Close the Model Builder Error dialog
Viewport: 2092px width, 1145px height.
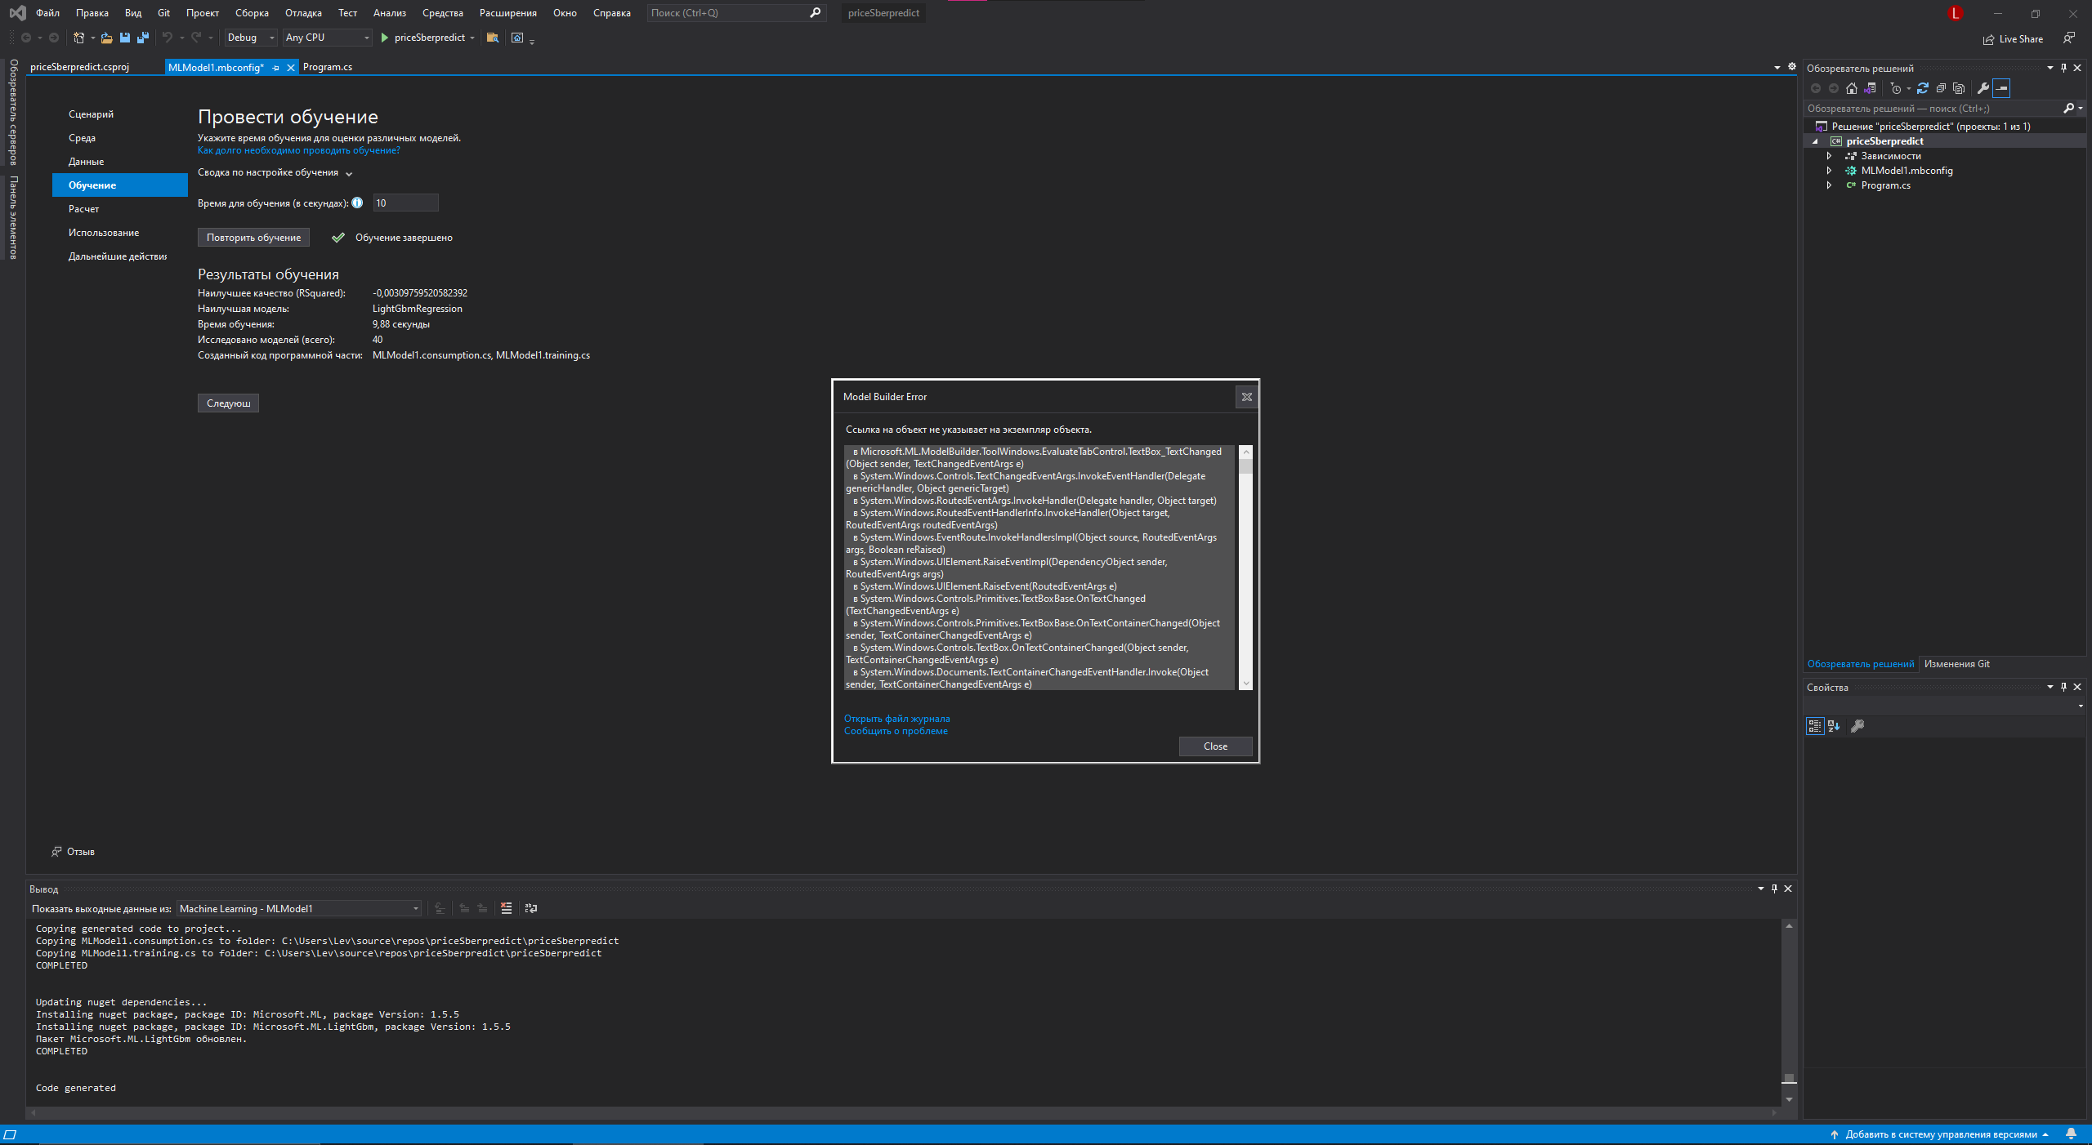1215,746
